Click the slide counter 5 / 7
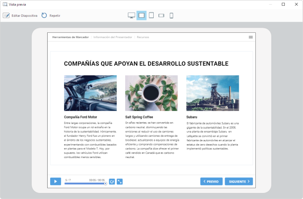 click(x=68, y=180)
